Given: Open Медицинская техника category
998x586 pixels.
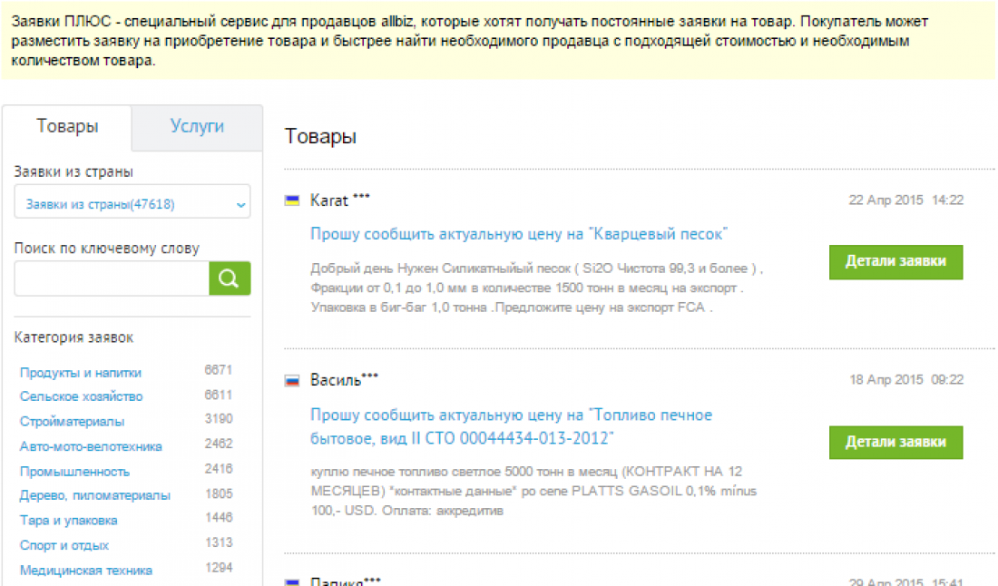Looking at the screenshot, I should [86, 571].
